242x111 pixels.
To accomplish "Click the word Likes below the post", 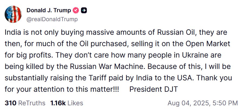I will pyautogui.click(x=75, y=103).
